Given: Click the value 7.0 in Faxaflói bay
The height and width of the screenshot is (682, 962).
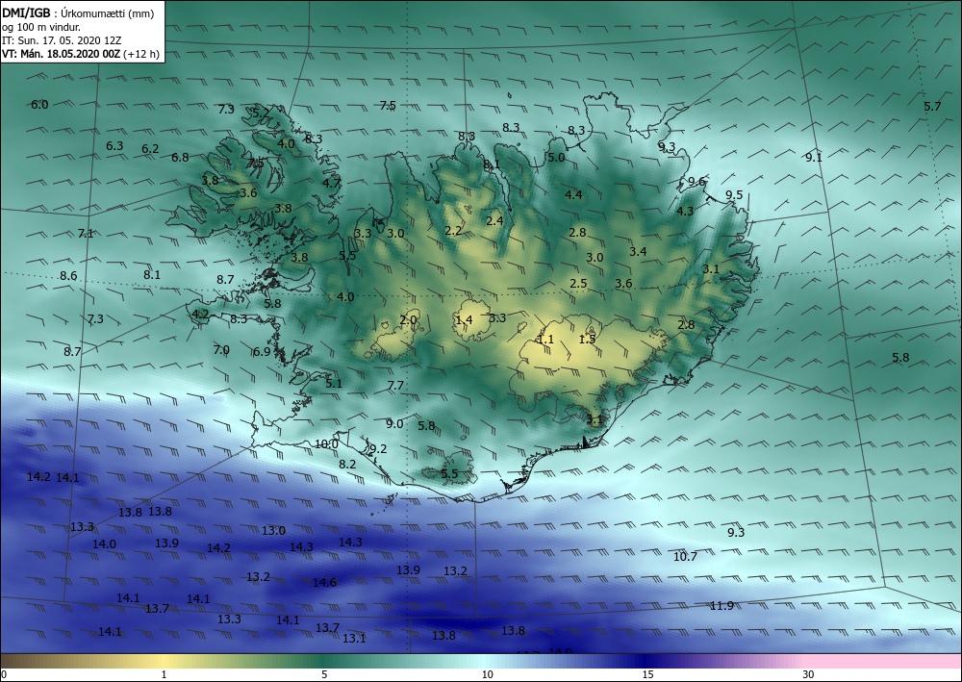Looking at the screenshot, I should (x=221, y=350).
